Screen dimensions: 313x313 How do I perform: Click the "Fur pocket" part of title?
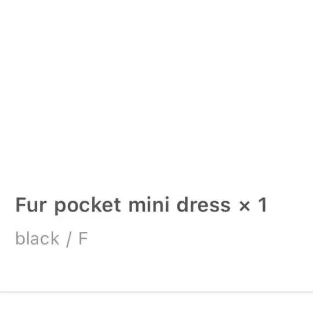[x=68, y=206]
